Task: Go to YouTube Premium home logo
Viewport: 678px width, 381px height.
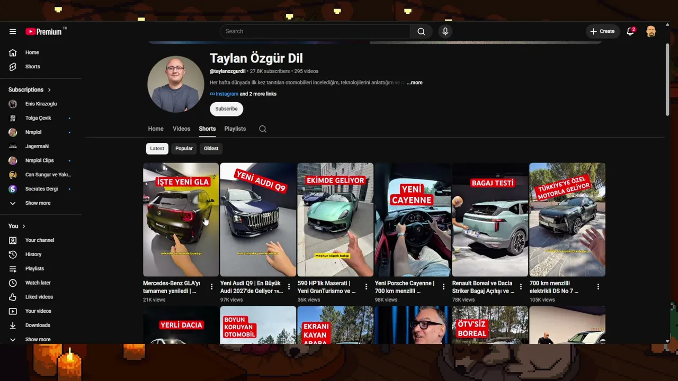Action: 44,31
